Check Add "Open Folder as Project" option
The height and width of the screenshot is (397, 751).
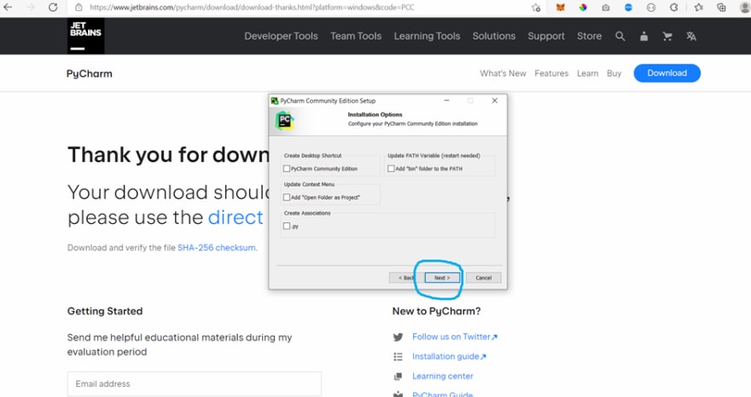tap(287, 197)
